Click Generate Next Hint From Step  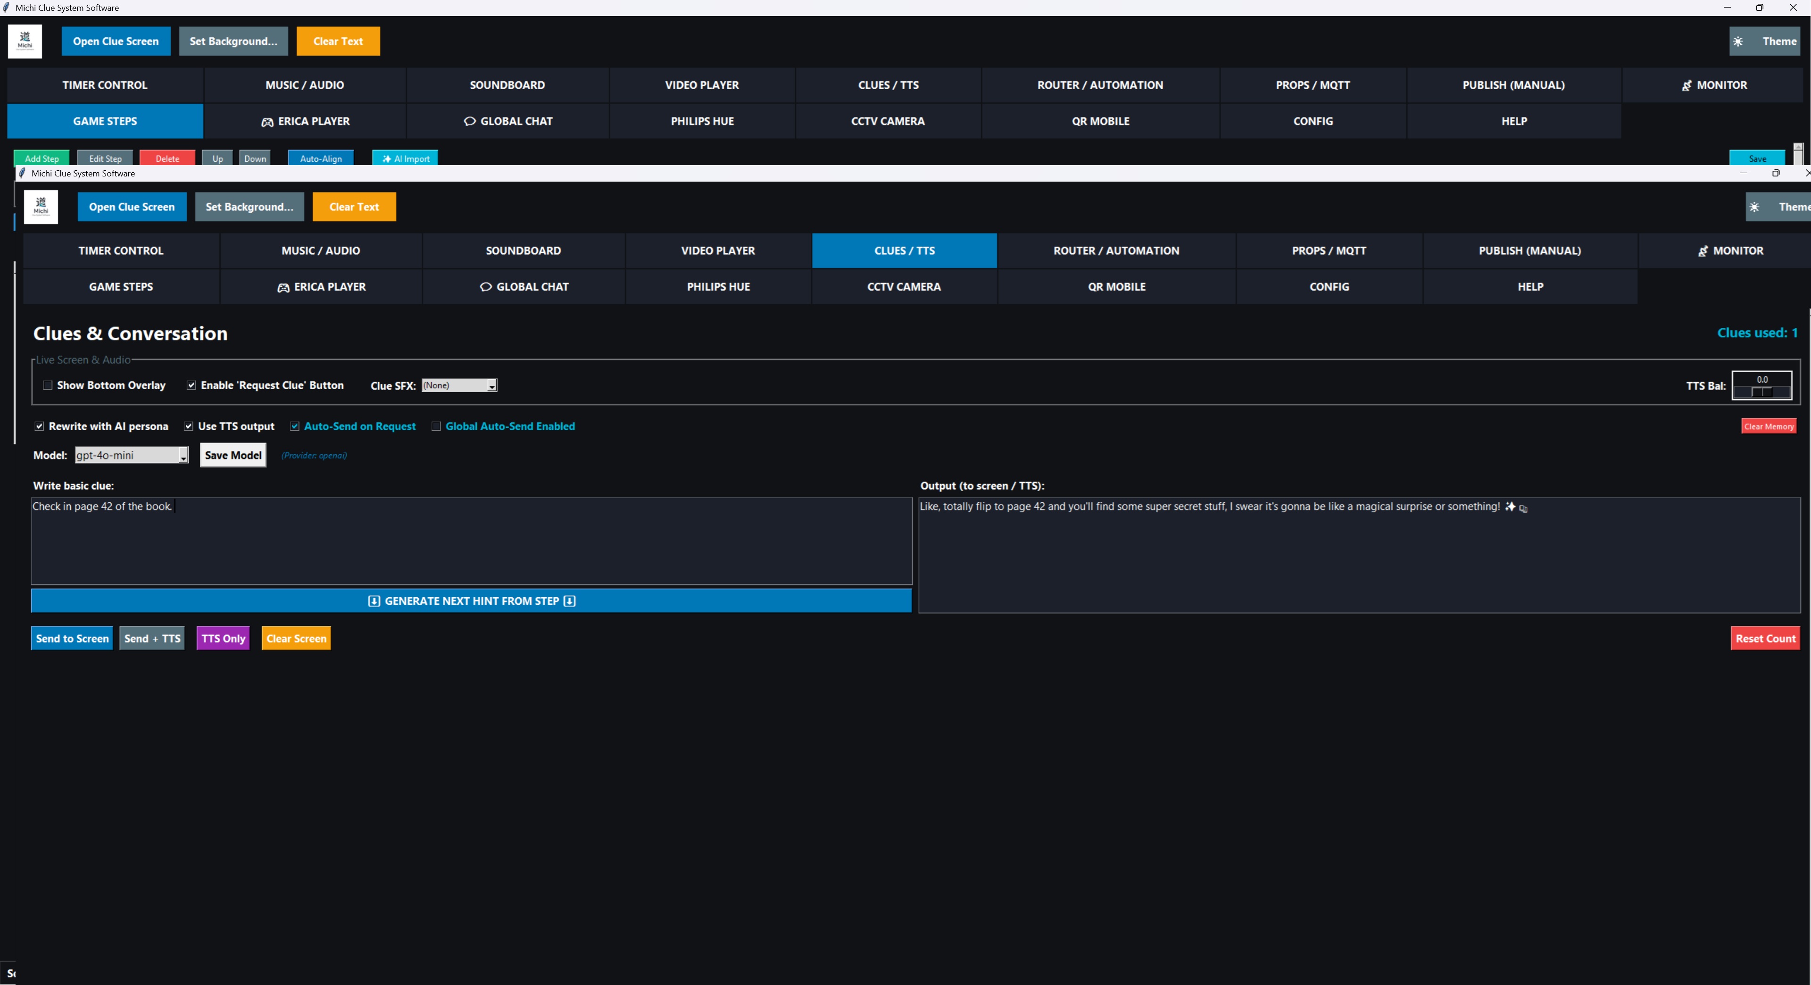(x=471, y=601)
